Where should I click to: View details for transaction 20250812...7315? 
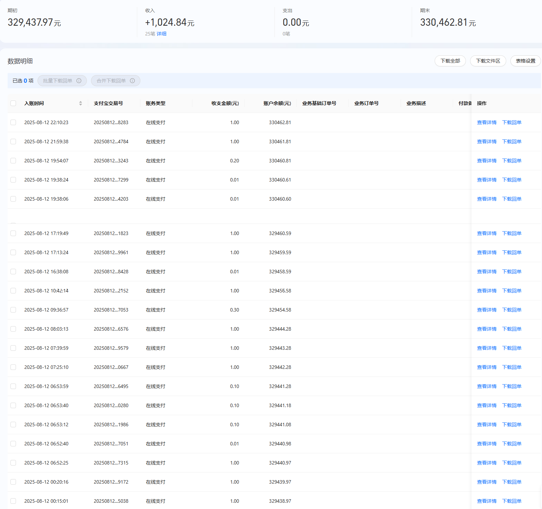tap(487, 463)
